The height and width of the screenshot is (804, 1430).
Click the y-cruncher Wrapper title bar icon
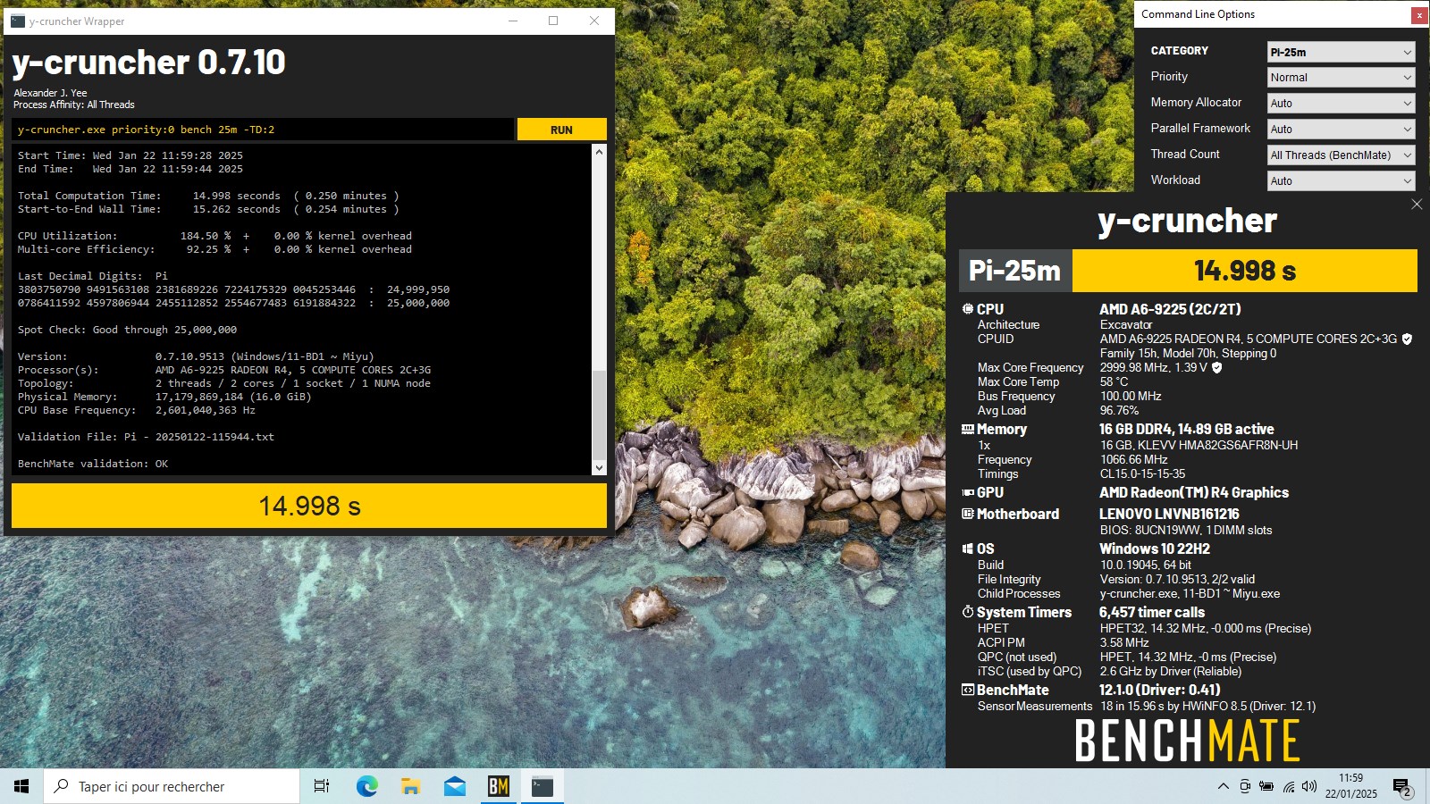17,21
